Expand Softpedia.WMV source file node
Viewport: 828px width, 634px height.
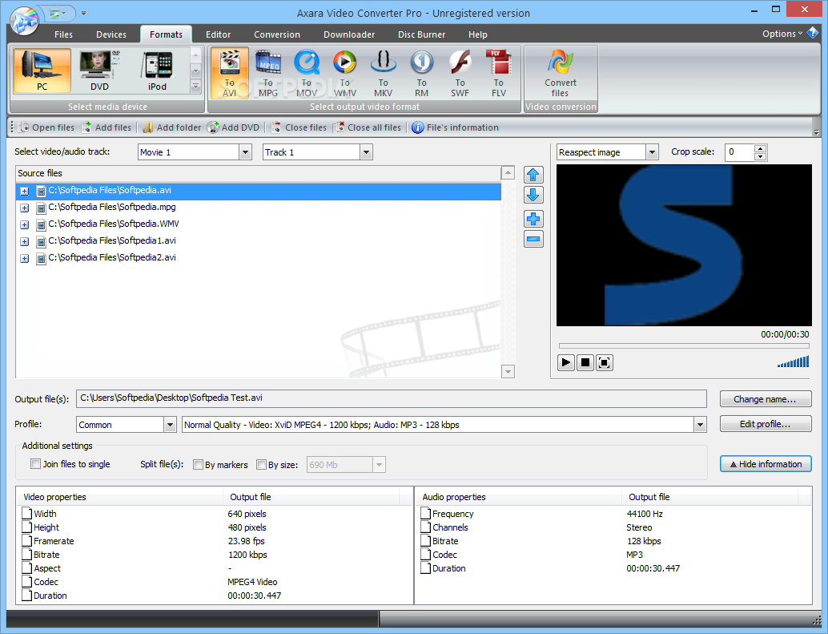(x=24, y=225)
